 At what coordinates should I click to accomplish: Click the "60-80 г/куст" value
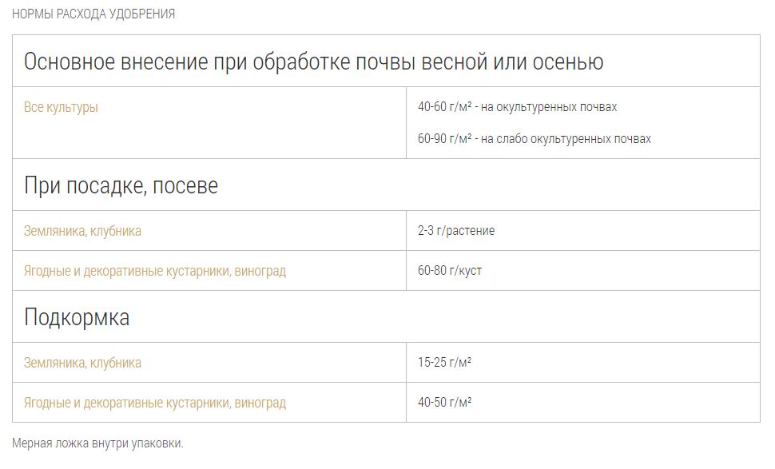[x=450, y=271]
